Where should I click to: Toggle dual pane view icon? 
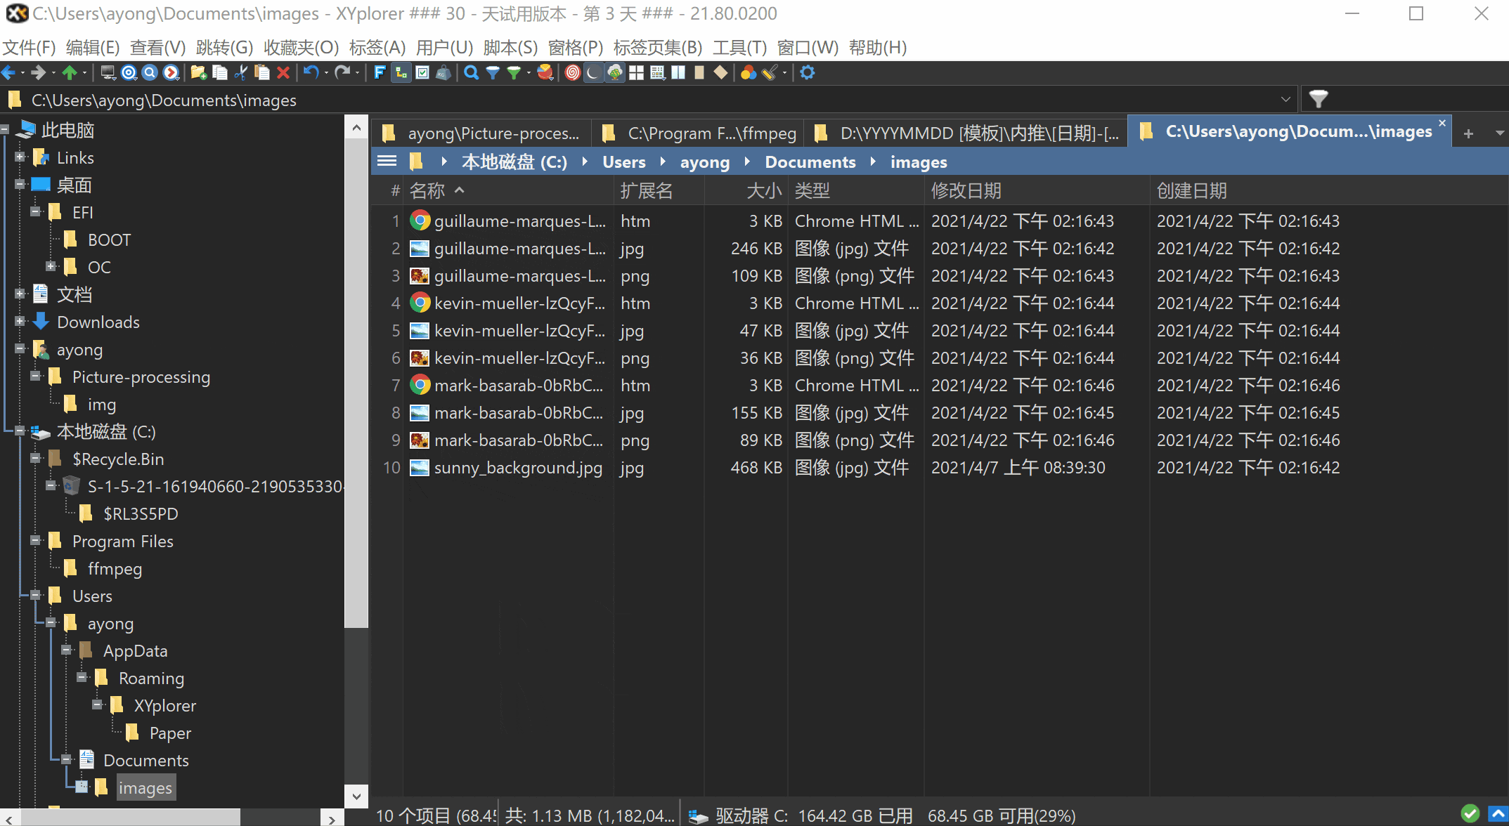tap(677, 72)
